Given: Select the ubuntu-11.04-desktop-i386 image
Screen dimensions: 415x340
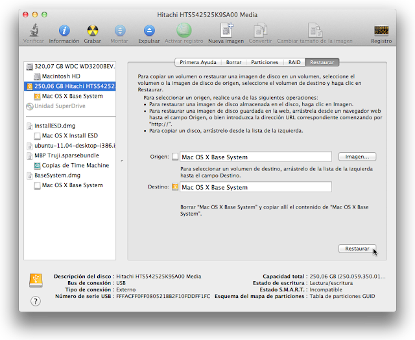Looking at the screenshot, I should (70, 146).
